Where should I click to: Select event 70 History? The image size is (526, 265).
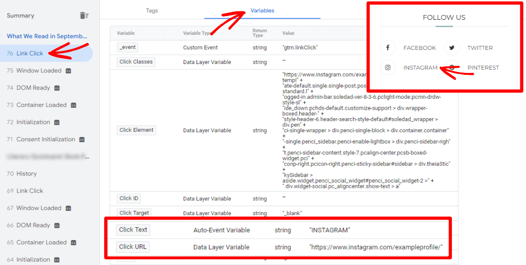pos(26,174)
